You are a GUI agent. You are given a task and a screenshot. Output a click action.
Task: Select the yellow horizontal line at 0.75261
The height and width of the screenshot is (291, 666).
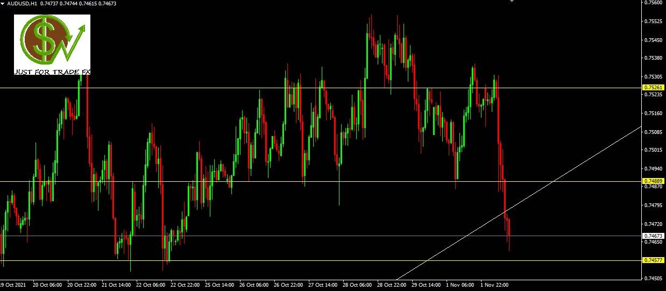click(321, 88)
